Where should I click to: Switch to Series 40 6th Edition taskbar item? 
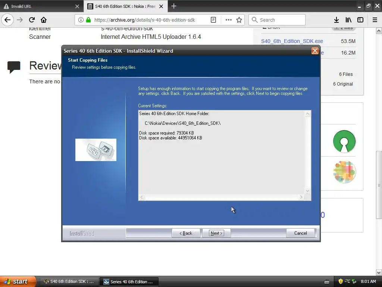click(129, 282)
